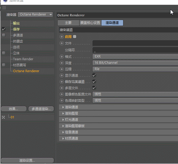The image size is (178, 164).
Task: Open the 渲染器 Octane Renderer dropdown
Action: (x=35, y=15)
